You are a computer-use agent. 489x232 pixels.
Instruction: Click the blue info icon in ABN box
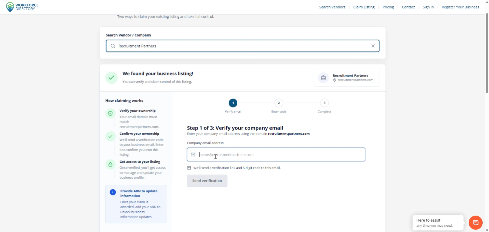[113, 192]
